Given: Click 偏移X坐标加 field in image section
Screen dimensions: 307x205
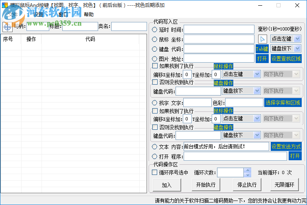Looking at the screenshot, I should click(x=187, y=74).
